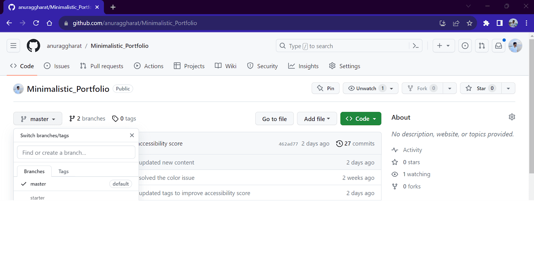Open the Projects tab
The width and height of the screenshot is (534, 280).
pyautogui.click(x=189, y=66)
